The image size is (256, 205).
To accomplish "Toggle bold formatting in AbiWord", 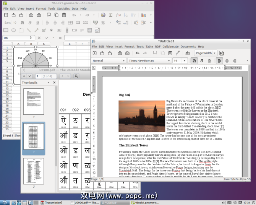I will [194, 60].
